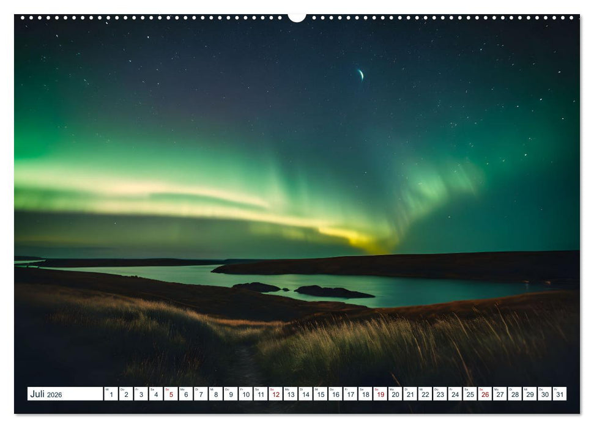Select the leftmost spiral binding ring

(x=23, y=17)
